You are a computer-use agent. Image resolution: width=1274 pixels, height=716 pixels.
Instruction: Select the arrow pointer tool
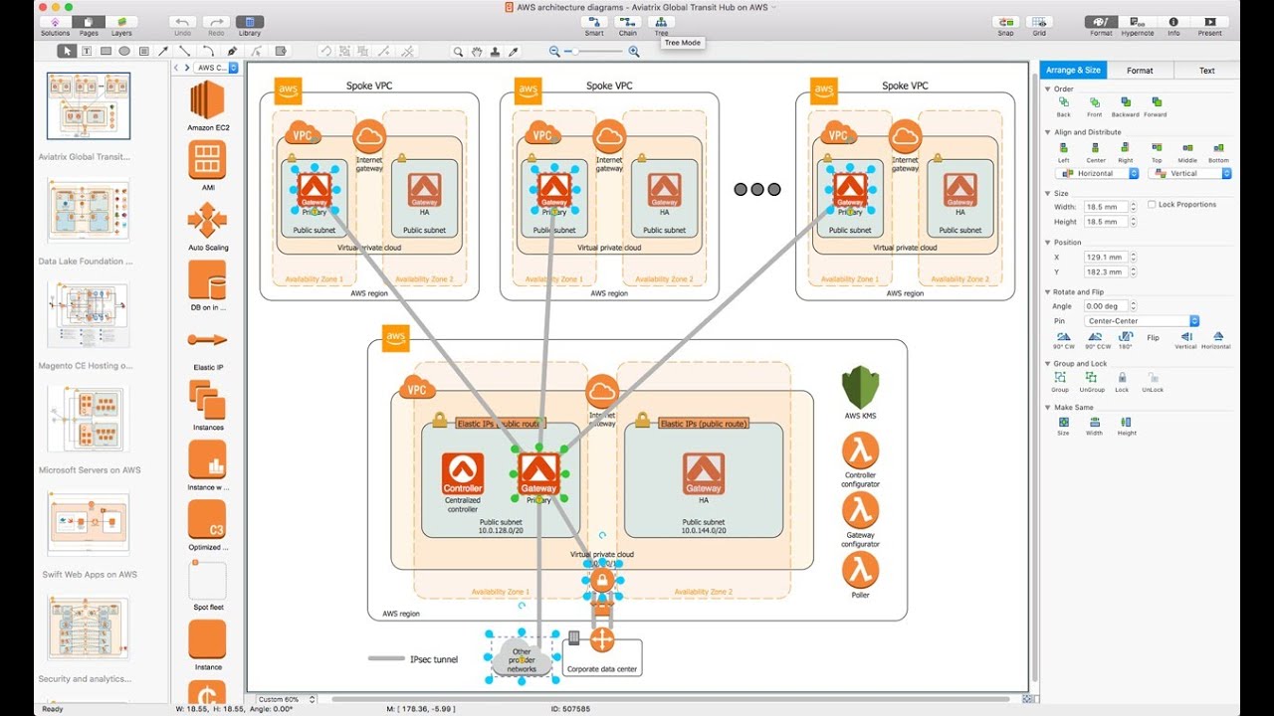click(x=68, y=51)
